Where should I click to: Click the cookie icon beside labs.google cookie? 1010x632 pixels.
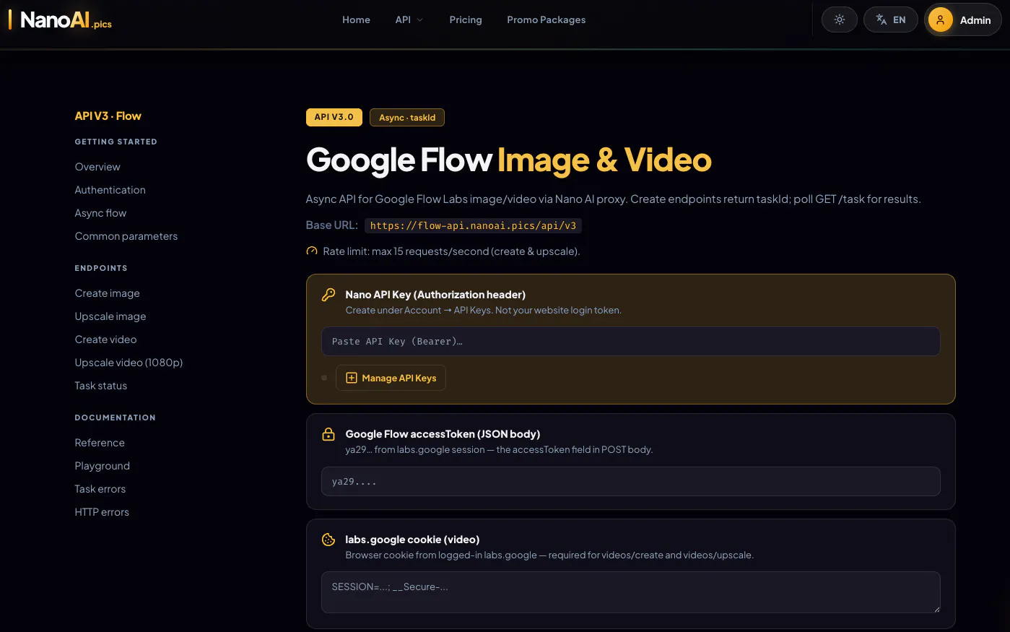click(328, 540)
